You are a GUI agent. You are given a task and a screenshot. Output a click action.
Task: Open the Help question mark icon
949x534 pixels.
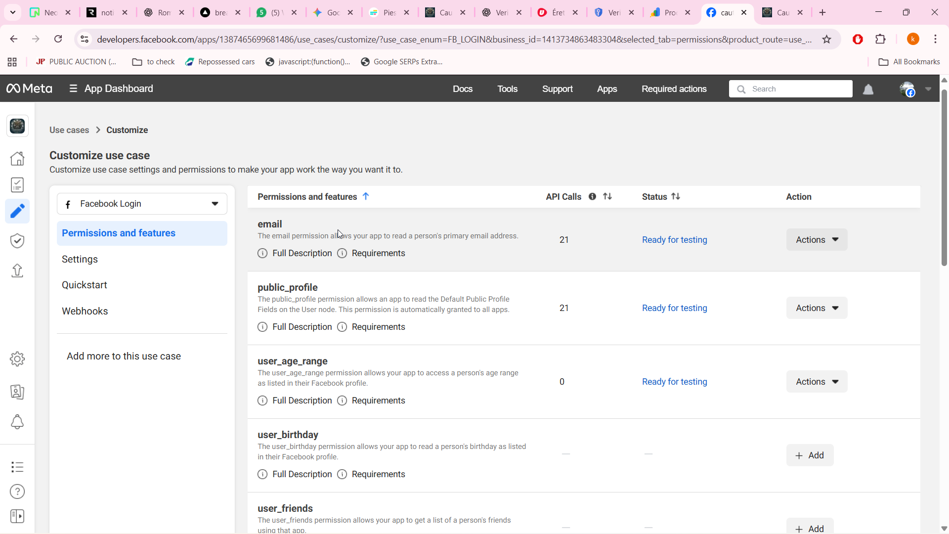[x=17, y=491]
